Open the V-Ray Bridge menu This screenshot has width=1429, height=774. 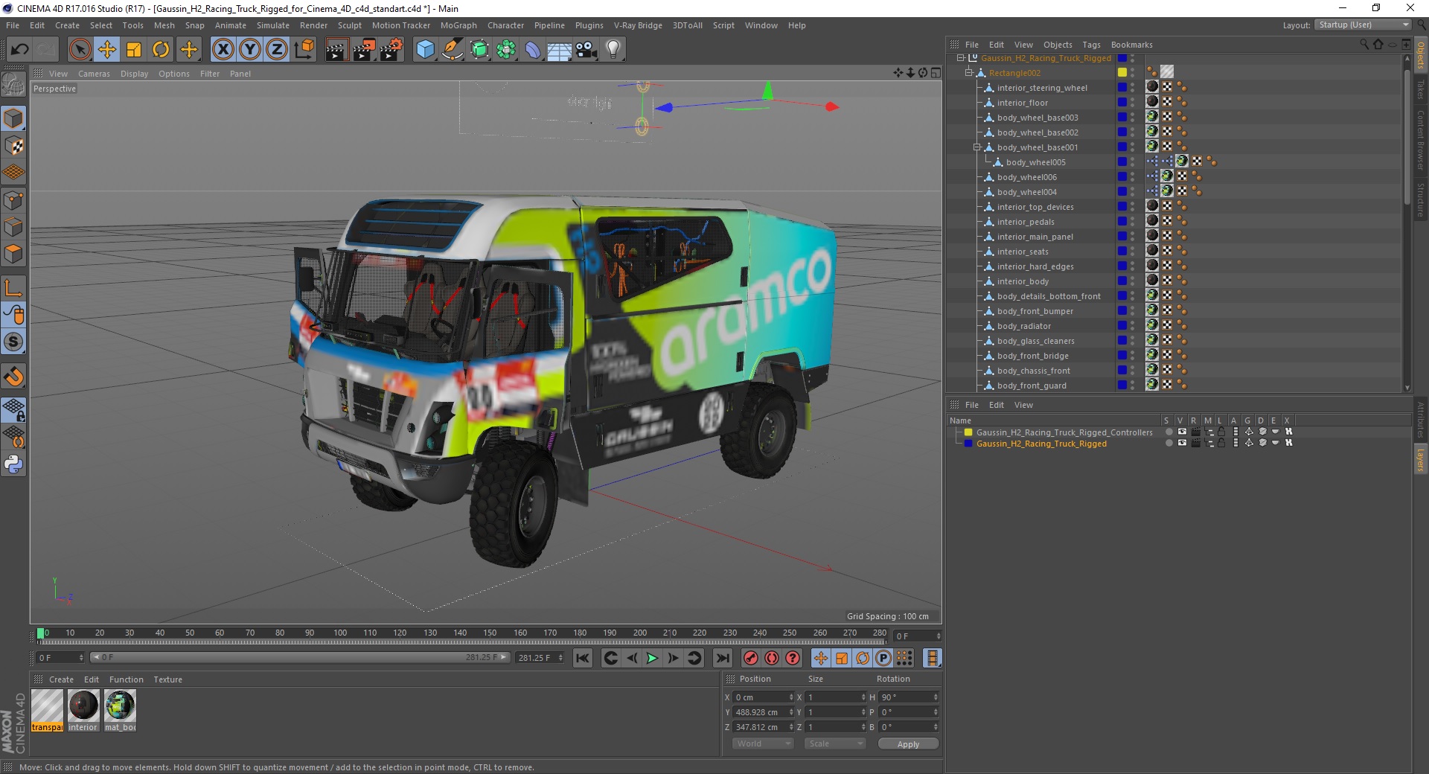click(x=638, y=25)
